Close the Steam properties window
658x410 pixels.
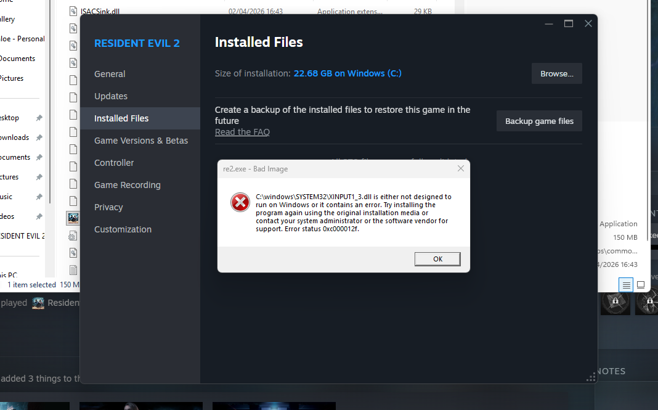[x=588, y=24]
